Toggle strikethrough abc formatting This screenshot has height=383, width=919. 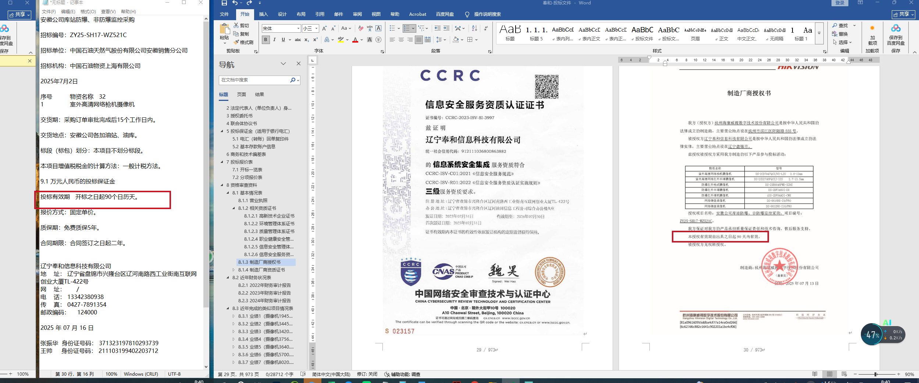tap(298, 40)
